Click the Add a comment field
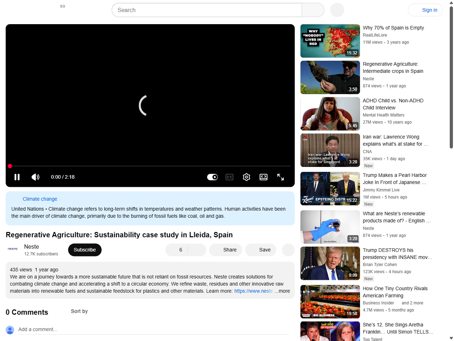Viewport: 454px width, 341px height. point(154,330)
